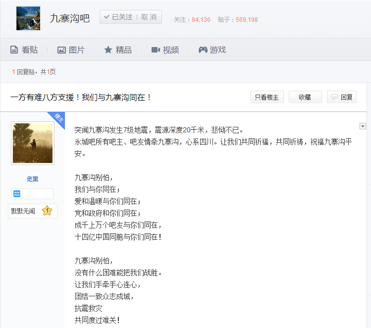
Task: Click the Aquarius zodiac icon under 佬黑
Action: [17, 194]
